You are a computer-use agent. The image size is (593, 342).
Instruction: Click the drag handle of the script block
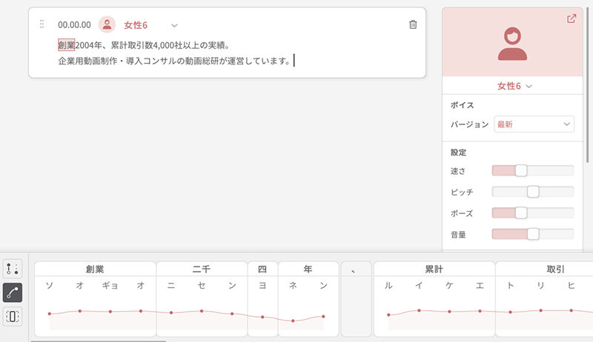pyautogui.click(x=42, y=24)
